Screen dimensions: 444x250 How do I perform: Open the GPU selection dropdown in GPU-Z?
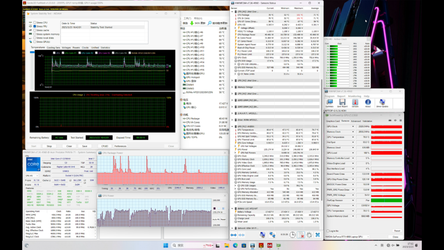point(347,237)
